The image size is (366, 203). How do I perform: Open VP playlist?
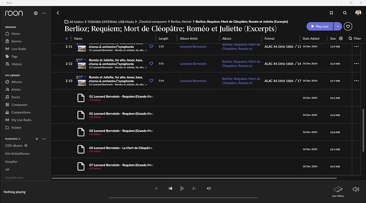point(7,170)
